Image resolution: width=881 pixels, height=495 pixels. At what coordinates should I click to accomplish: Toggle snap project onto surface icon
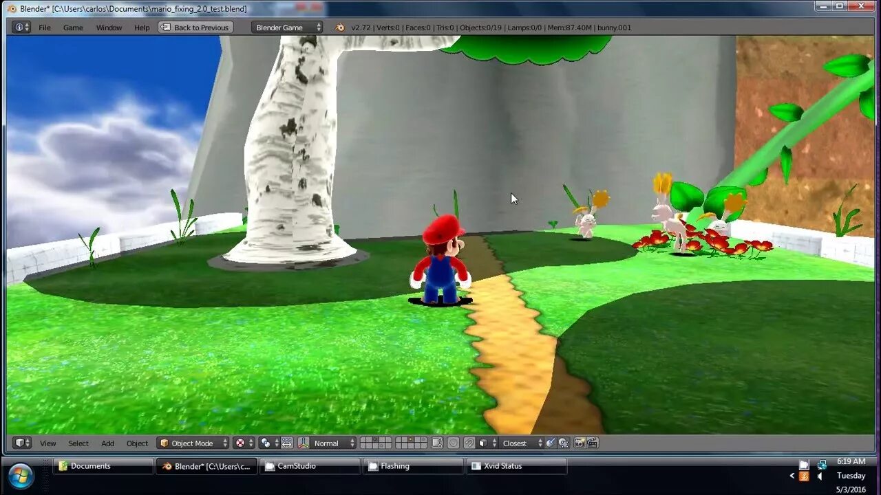point(564,443)
